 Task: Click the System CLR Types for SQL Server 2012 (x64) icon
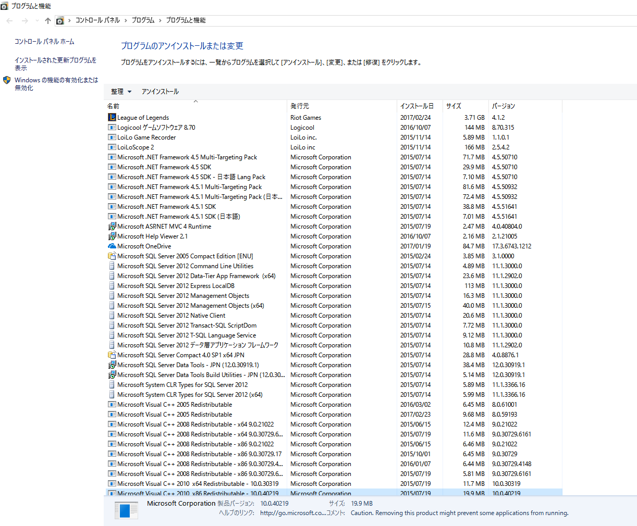click(x=112, y=394)
